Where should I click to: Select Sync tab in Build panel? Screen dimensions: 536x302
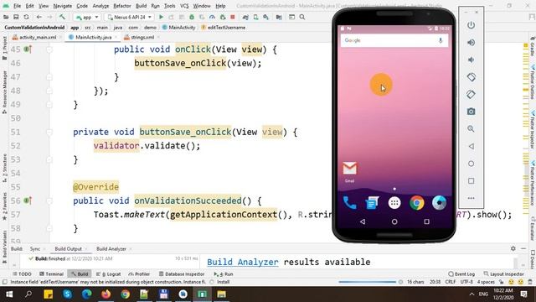pos(35,249)
